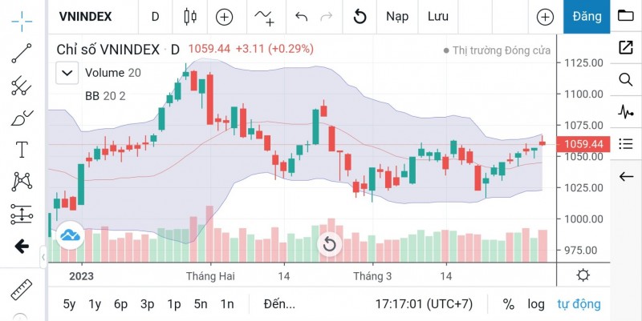The image size is (642, 321).
Task: Pick the brush drawing tool
Action: click(22, 118)
